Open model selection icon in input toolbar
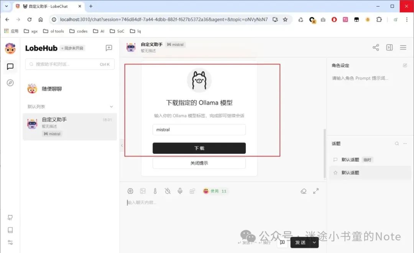 coord(130,191)
